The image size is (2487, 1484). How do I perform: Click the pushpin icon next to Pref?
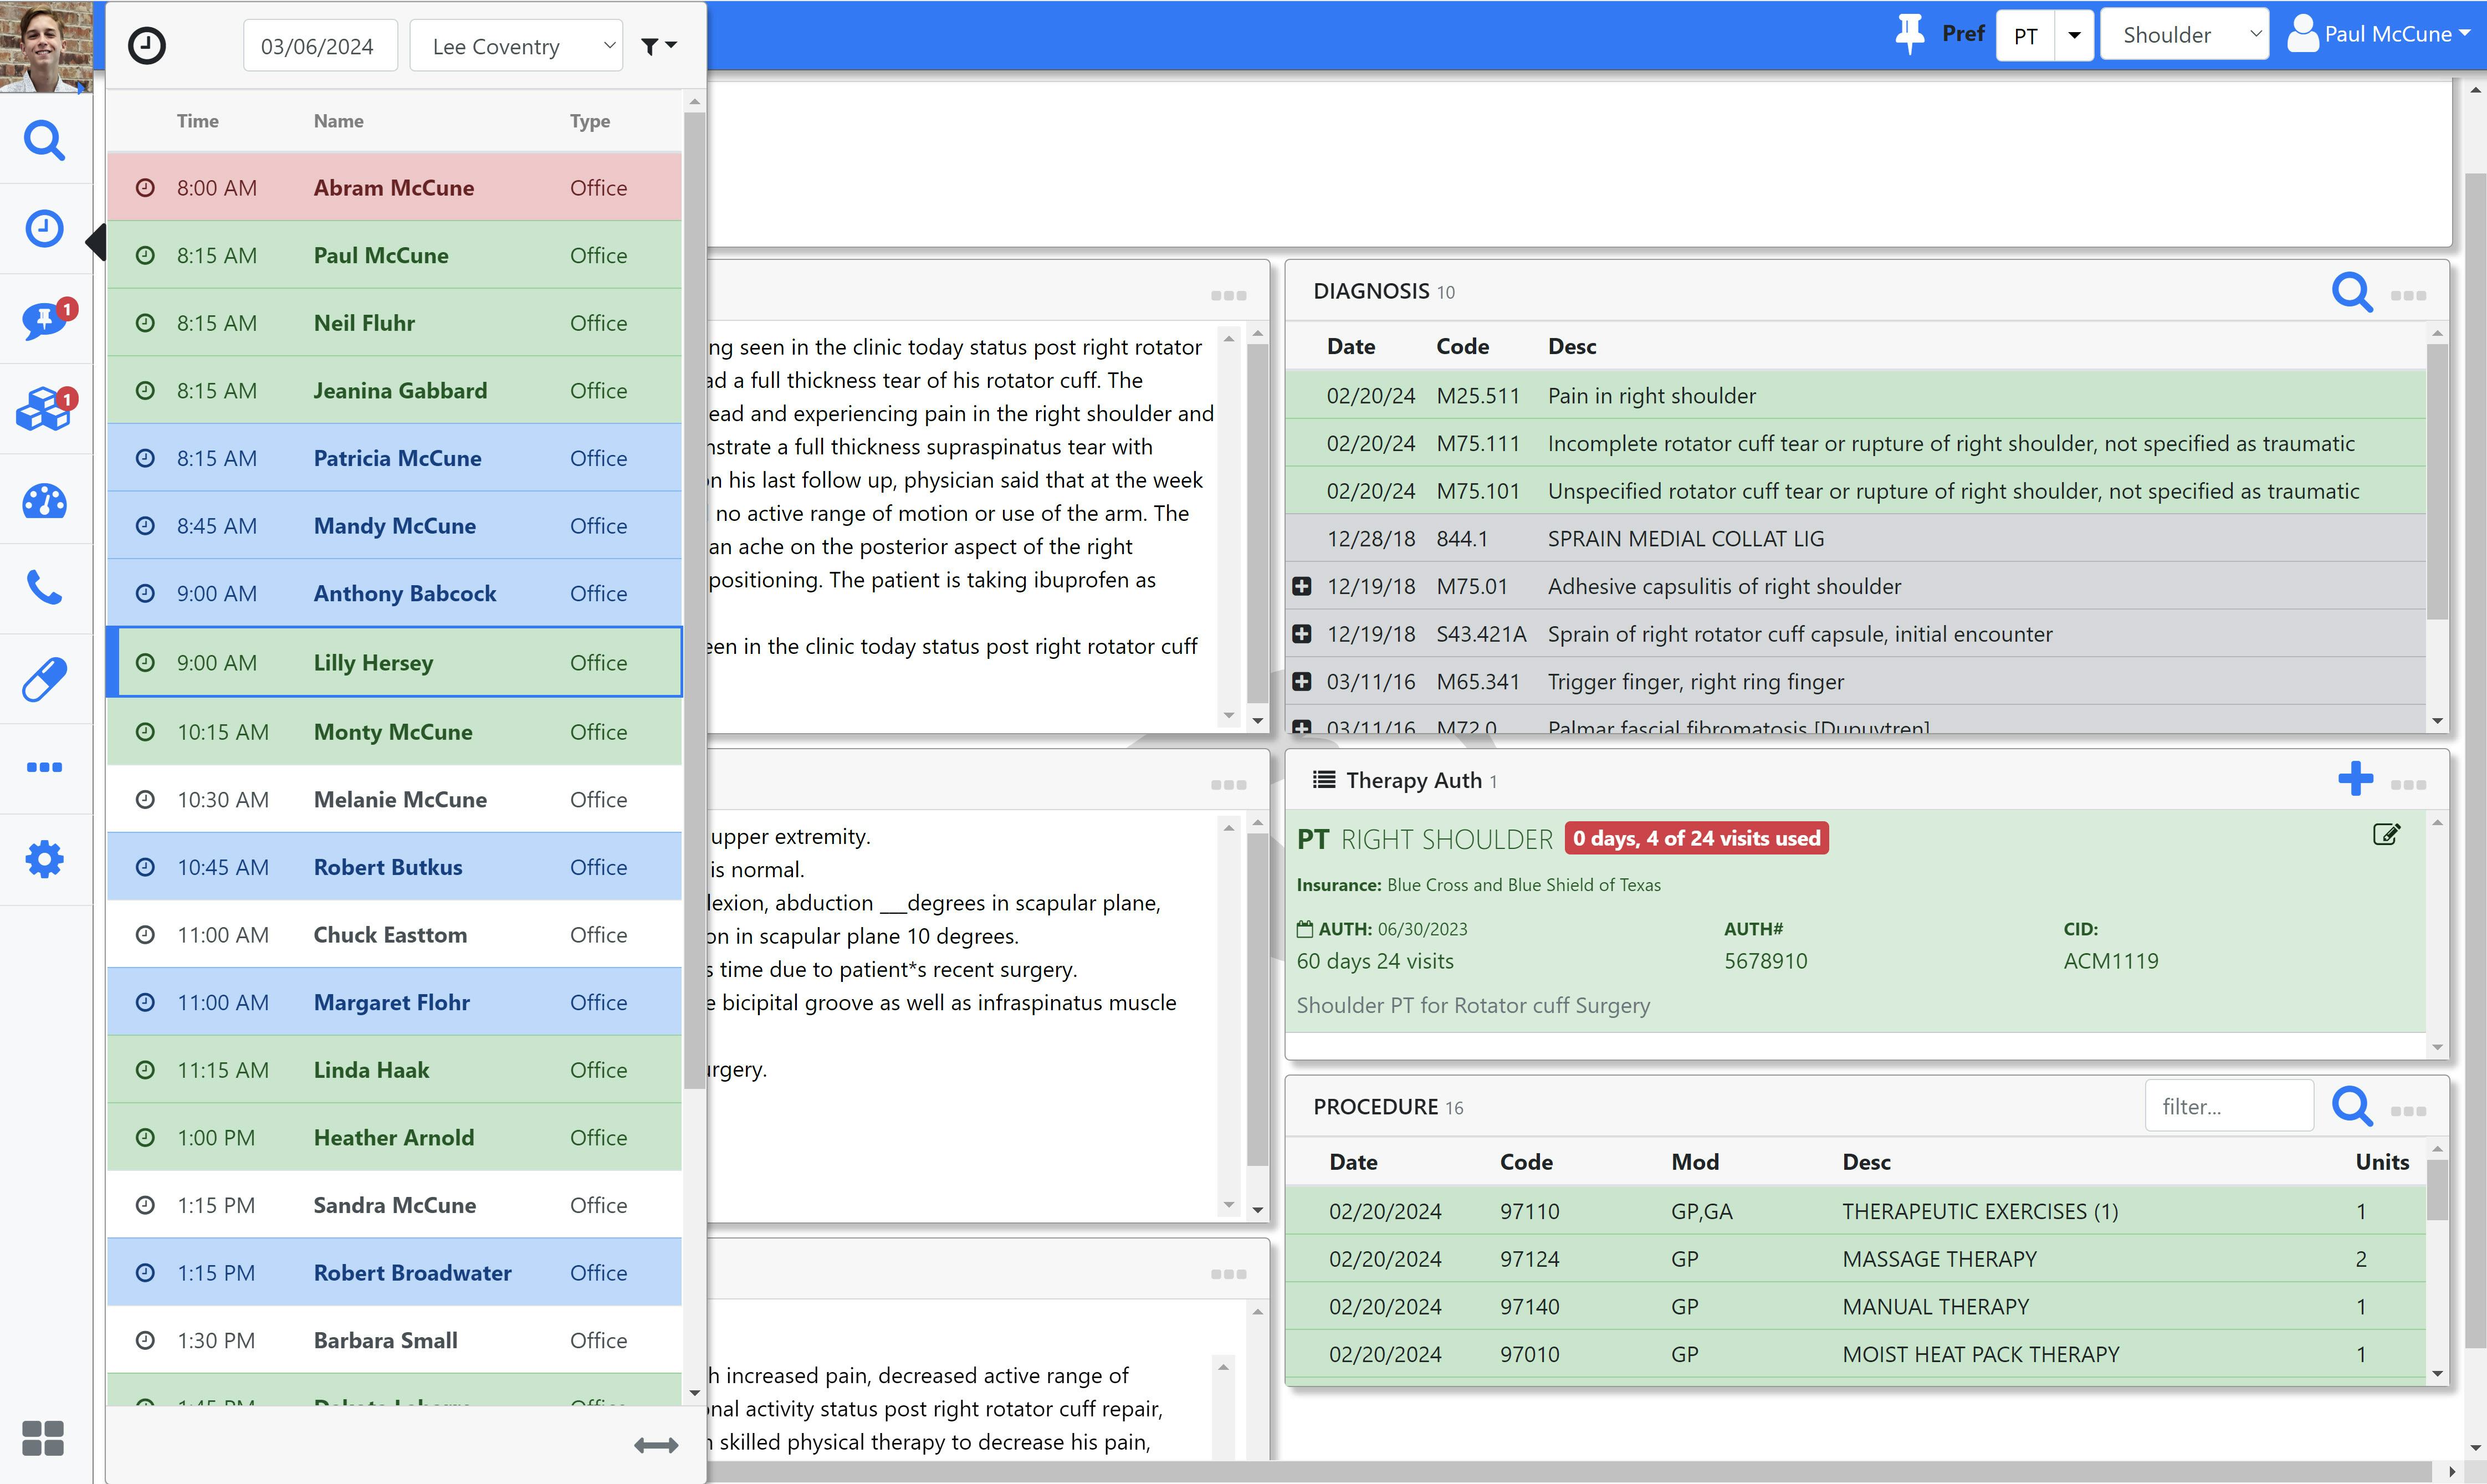click(x=1909, y=34)
